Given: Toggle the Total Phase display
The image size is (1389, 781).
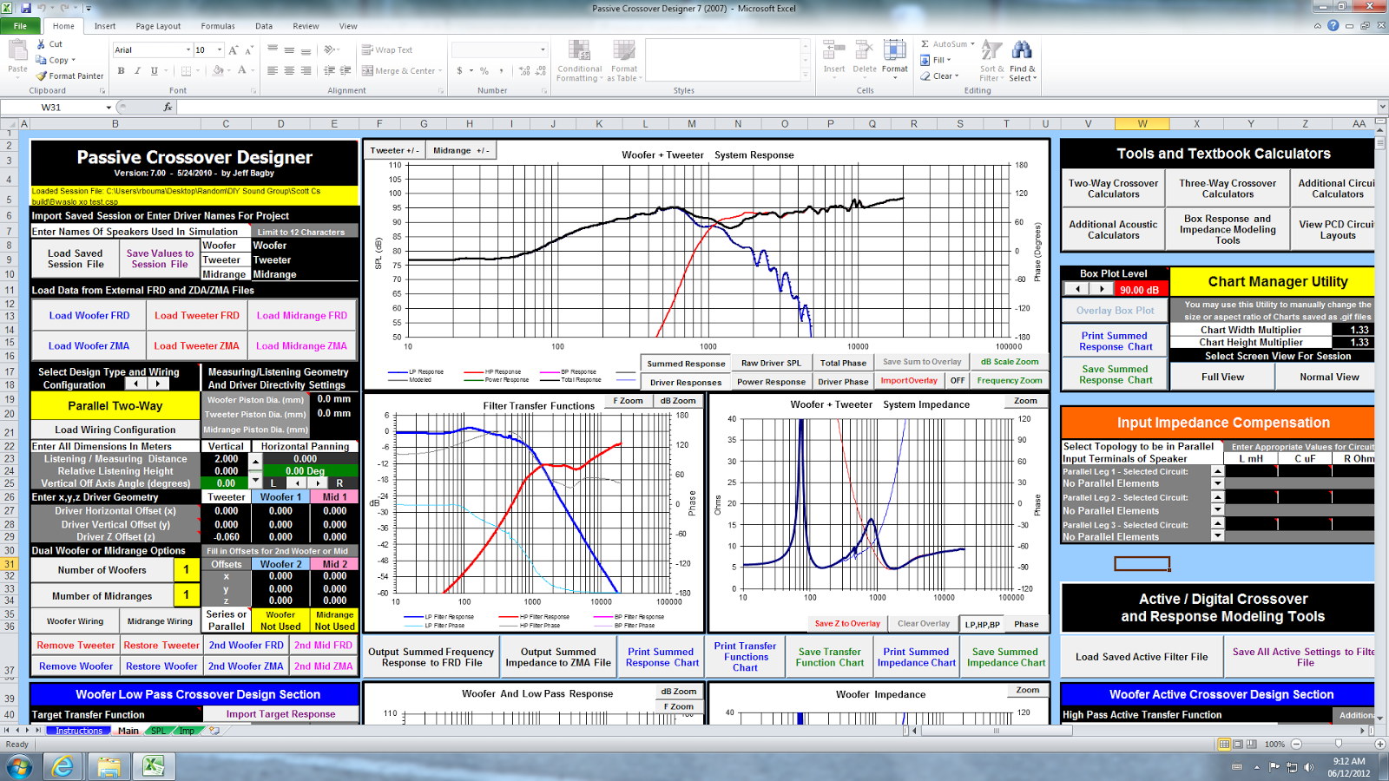Looking at the screenshot, I should pyautogui.click(x=843, y=363).
